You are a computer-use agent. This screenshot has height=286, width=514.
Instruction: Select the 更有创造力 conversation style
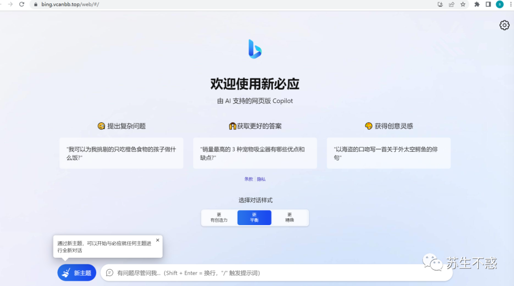tap(219, 217)
